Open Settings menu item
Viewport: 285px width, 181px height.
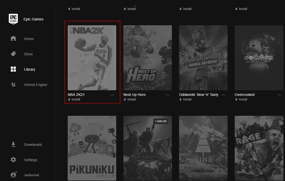tap(30, 160)
